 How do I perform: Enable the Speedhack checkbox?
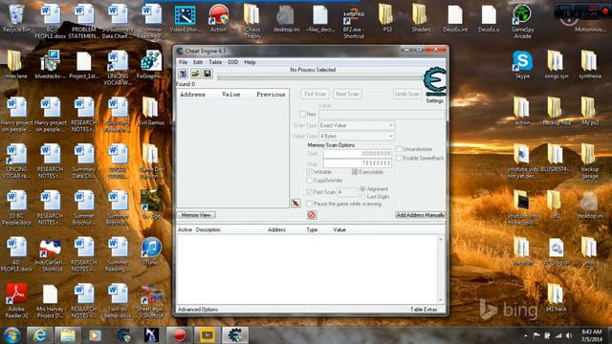[399, 158]
